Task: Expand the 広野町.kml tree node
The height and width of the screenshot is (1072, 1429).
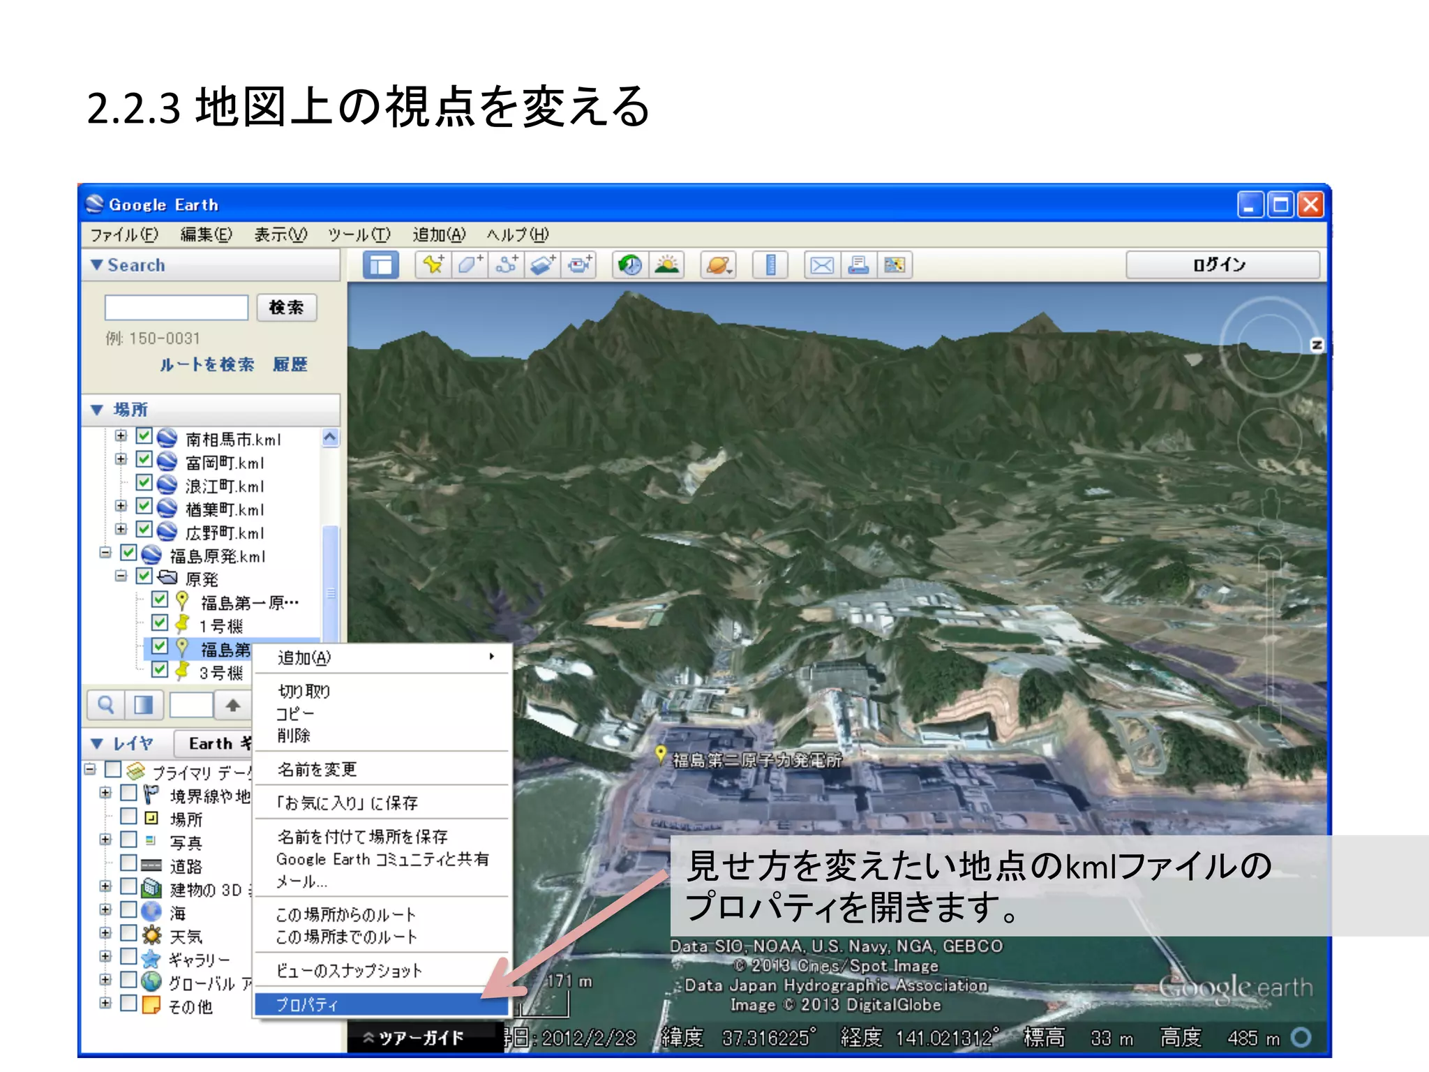Action: [121, 529]
